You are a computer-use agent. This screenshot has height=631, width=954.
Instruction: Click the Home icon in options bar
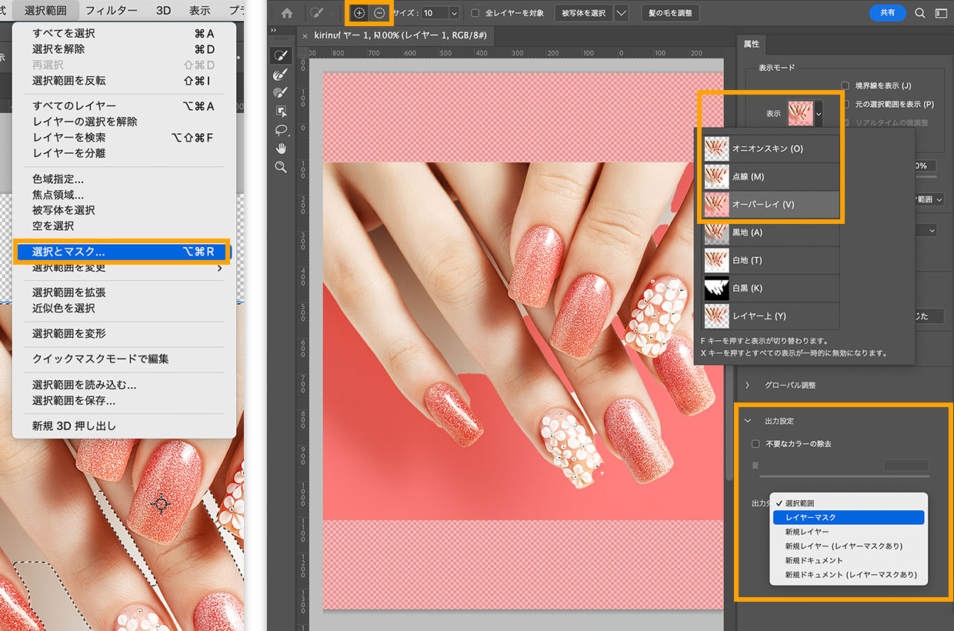coord(287,13)
